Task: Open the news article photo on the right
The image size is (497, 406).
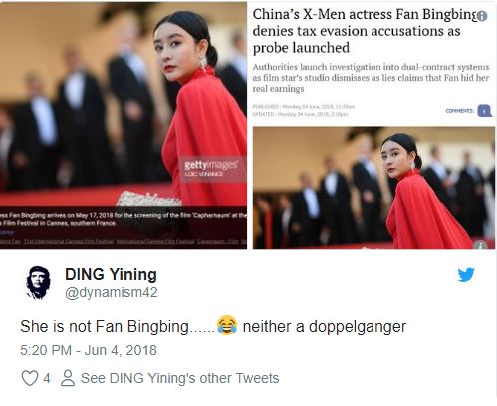Action: tap(373, 188)
